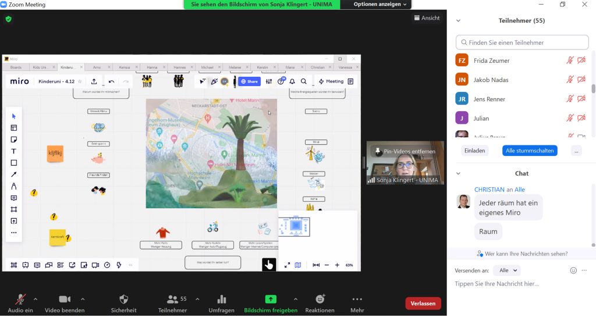Screen dimensions: 596x335
Task: Start Miro presentation mode icon
Action: click(26, 265)
